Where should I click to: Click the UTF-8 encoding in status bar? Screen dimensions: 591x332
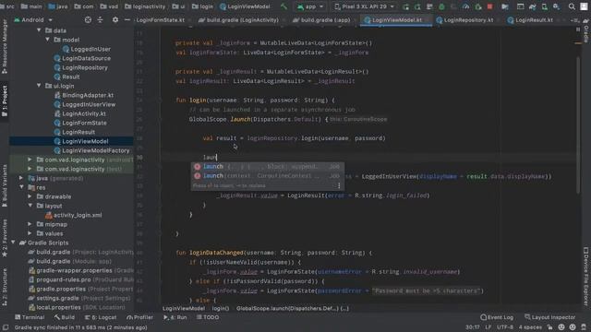505,327
